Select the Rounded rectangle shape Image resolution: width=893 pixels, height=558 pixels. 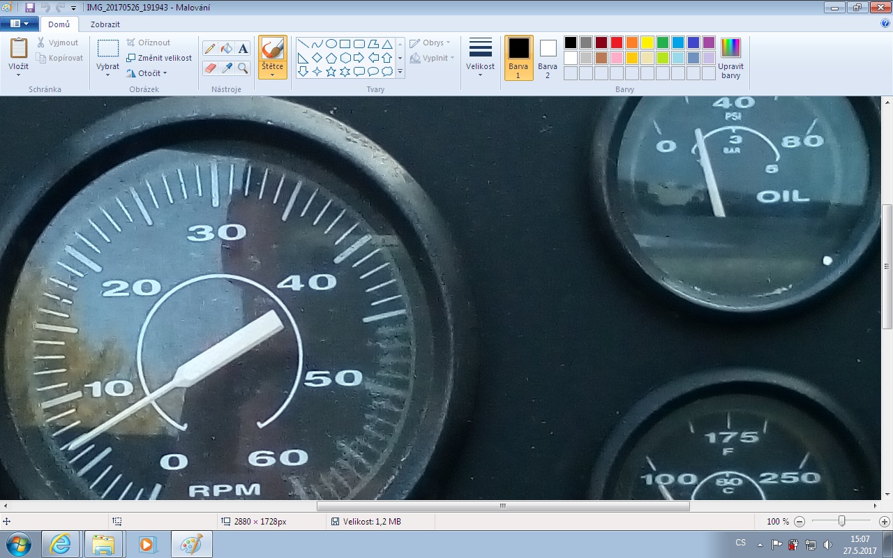pos(359,44)
